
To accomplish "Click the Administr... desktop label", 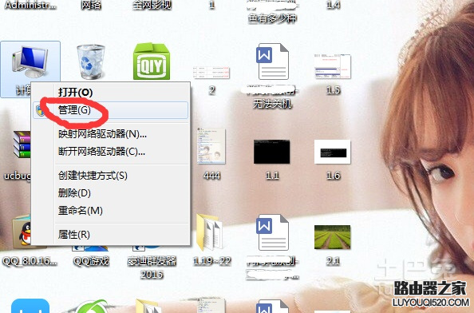I will coord(30,5).
